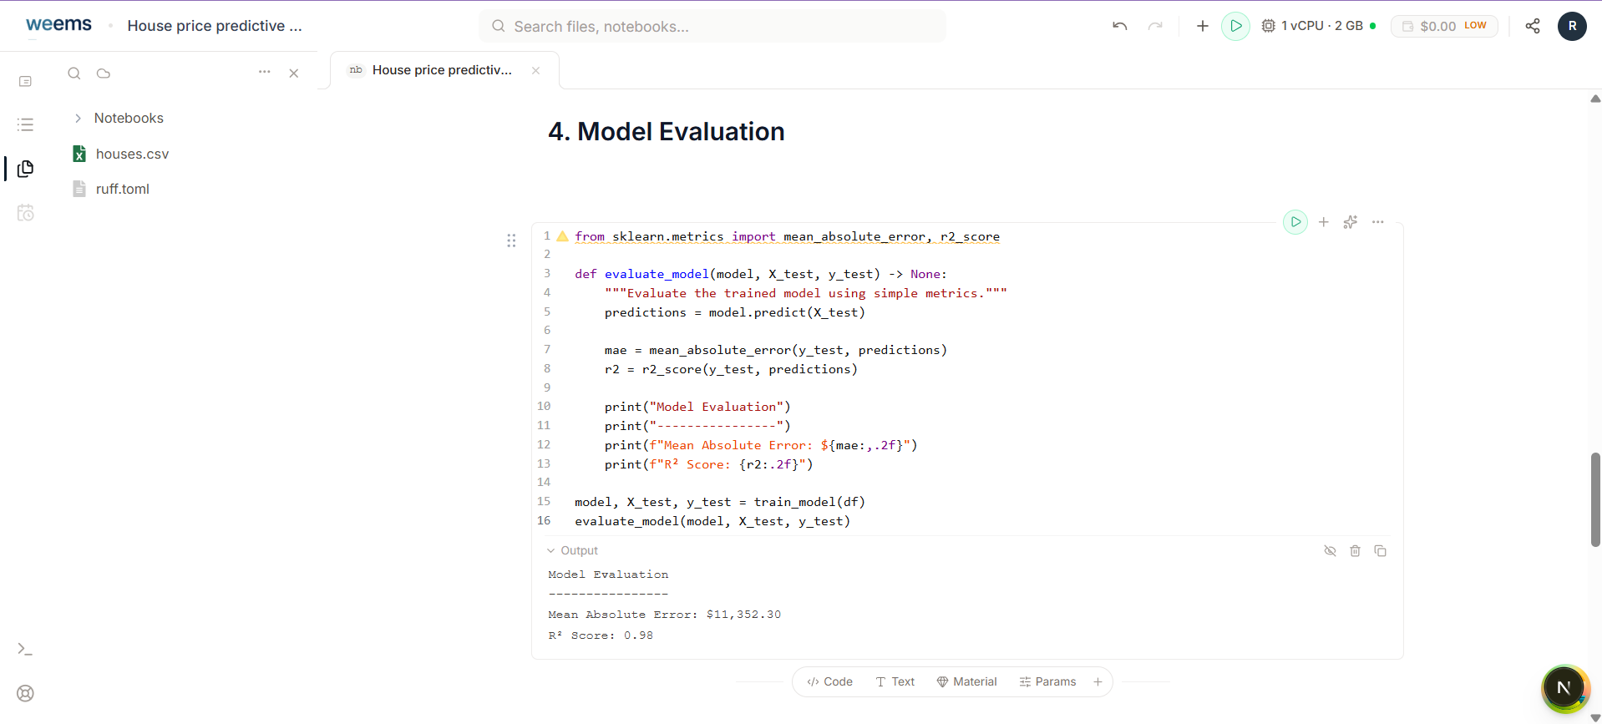This screenshot has height=724, width=1602.
Task: Click the redo arrow icon
Action: click(x=1155, y=26)
